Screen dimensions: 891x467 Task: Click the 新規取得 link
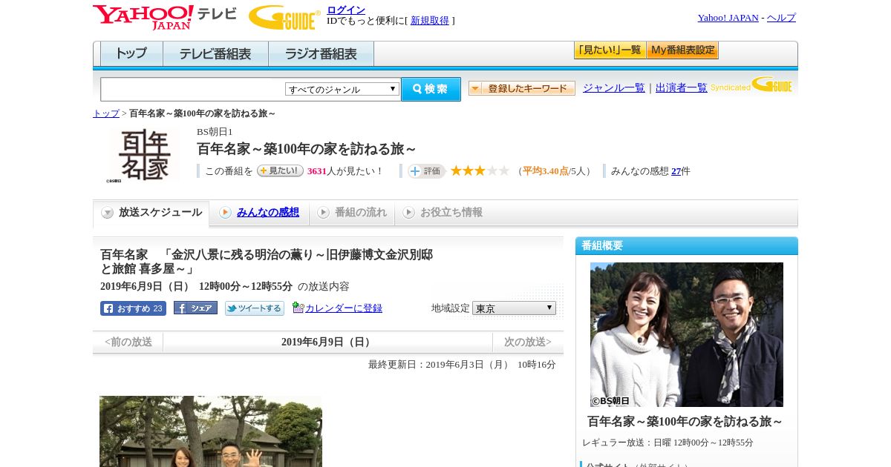pos(430,21)
